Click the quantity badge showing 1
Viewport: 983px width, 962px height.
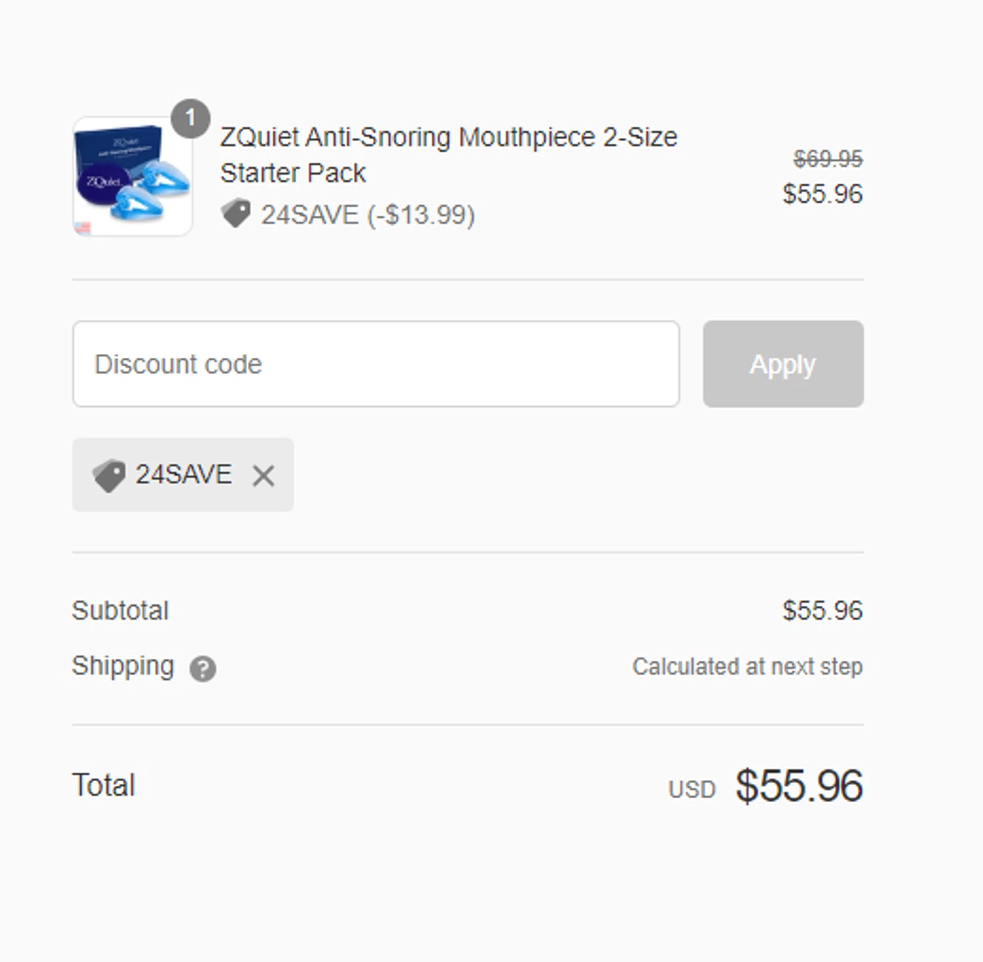click(190, 118)
